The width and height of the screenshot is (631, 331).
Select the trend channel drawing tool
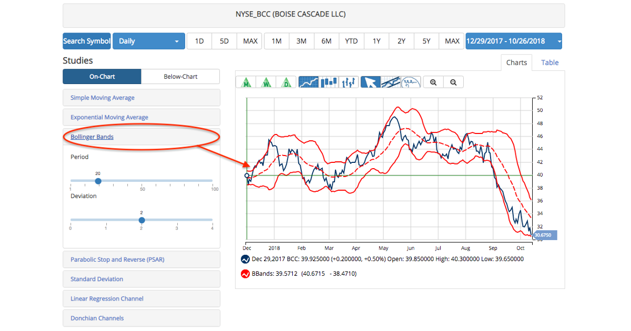[391, 82]
